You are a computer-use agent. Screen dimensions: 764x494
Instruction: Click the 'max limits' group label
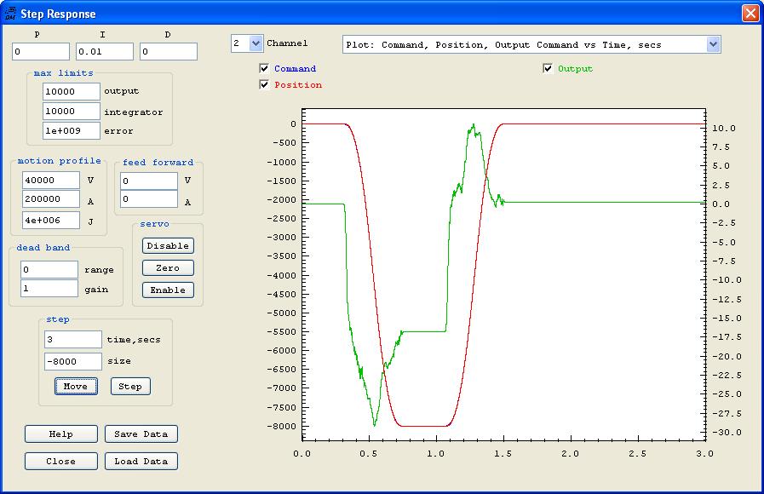[x=63, y=73]
